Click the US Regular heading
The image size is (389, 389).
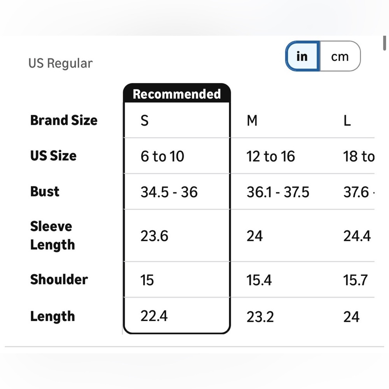coord(61,63)
